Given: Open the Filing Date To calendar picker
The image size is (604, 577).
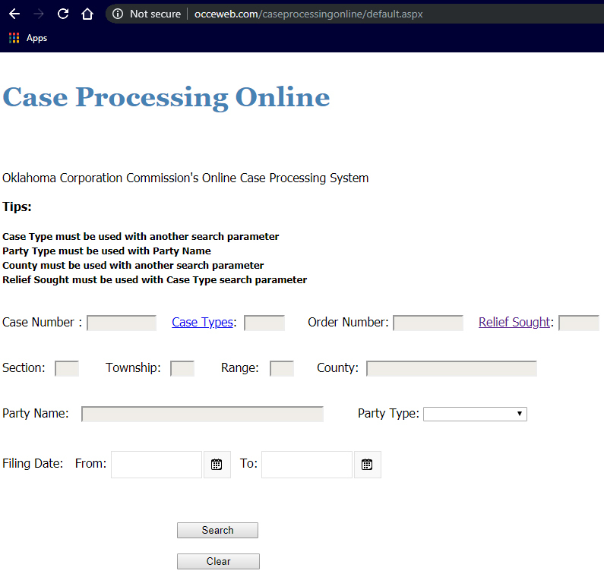Looking at the screenshot, I should (x=367, y=465).
